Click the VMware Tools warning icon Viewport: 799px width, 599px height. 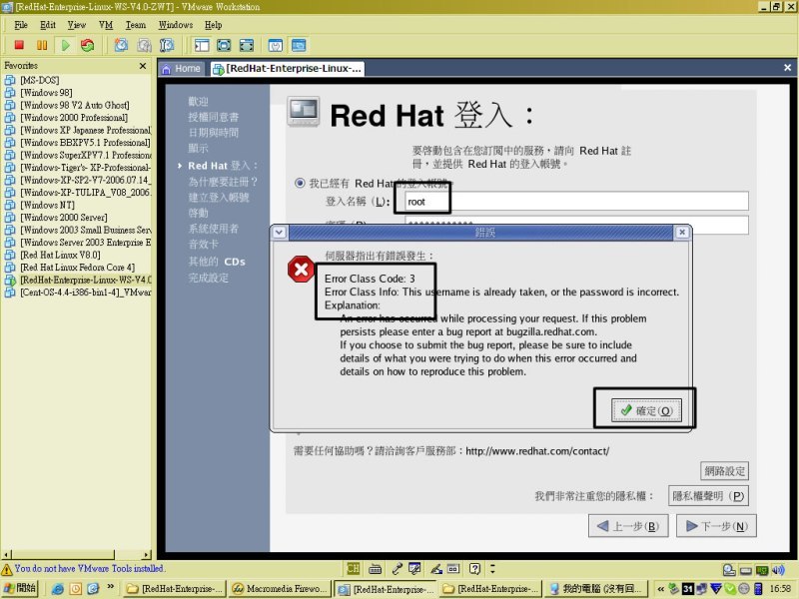pyautogui.click(x=7, y=569)
